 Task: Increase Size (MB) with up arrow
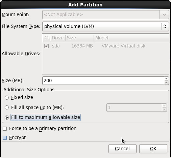coord(166,79)
